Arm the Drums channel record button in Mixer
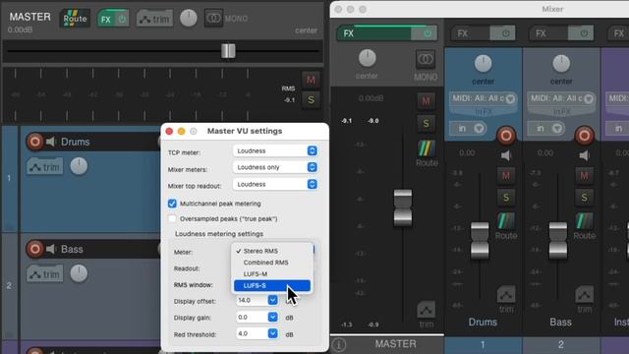The height and width of the screenshot is (354, 629). coord(506,136)
